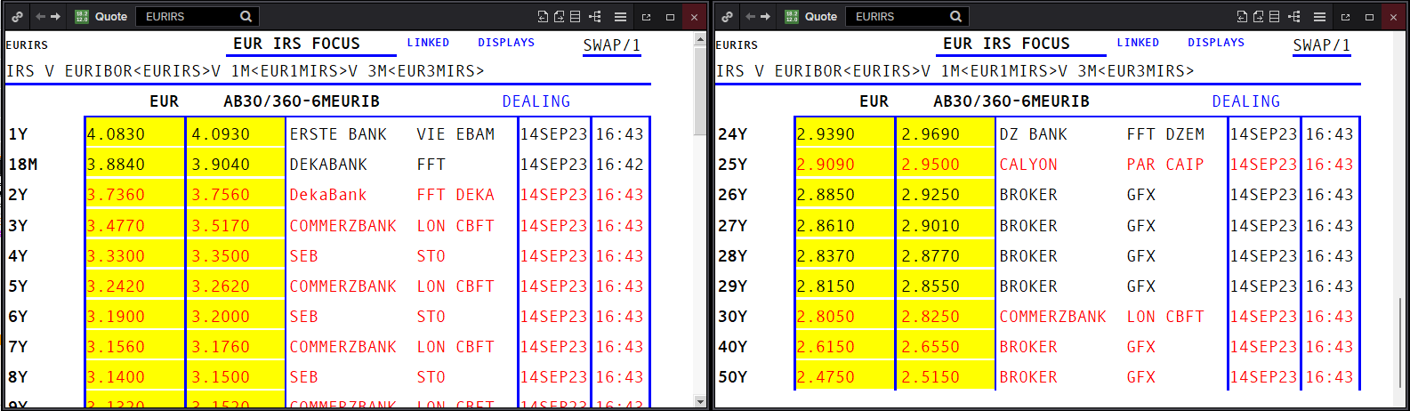Open hamburger menu in right Quote window
1410x411 pixels.
coord(1319,16)
